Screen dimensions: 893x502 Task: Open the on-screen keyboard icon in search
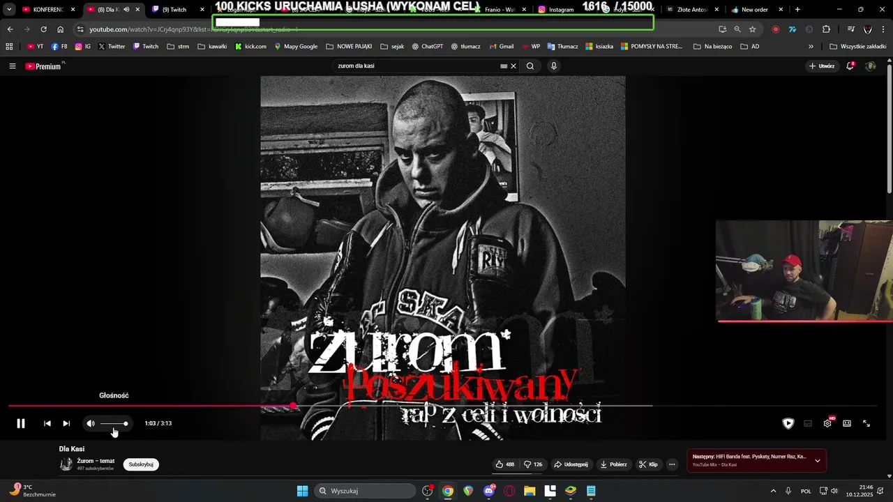pos(504,66)
